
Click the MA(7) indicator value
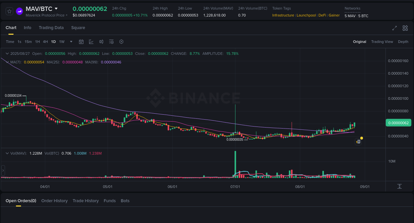pos(34,62)
